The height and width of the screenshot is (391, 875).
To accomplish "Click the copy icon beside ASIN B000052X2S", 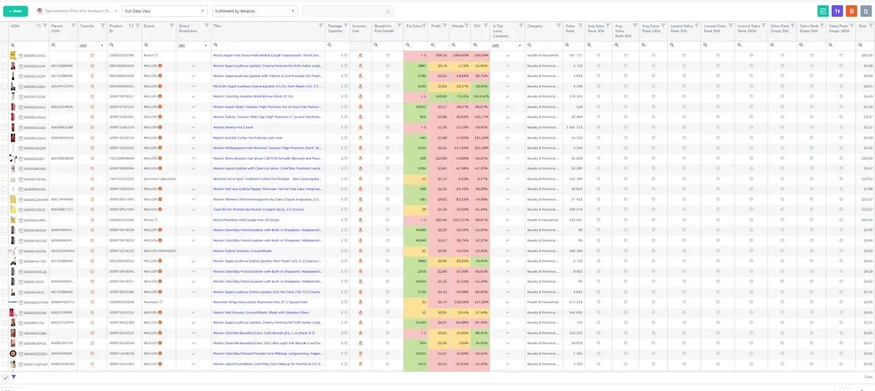I will point(21,55).
